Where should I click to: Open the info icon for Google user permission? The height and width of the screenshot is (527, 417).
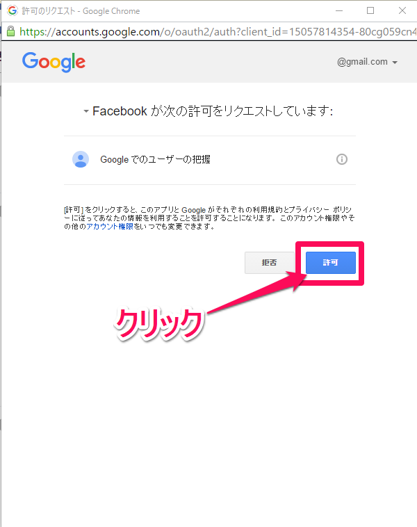click(342, 159)
